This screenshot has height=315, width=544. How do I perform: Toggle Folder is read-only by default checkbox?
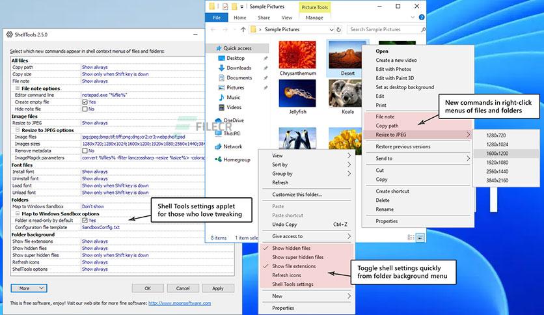click(x=85, y=220)
